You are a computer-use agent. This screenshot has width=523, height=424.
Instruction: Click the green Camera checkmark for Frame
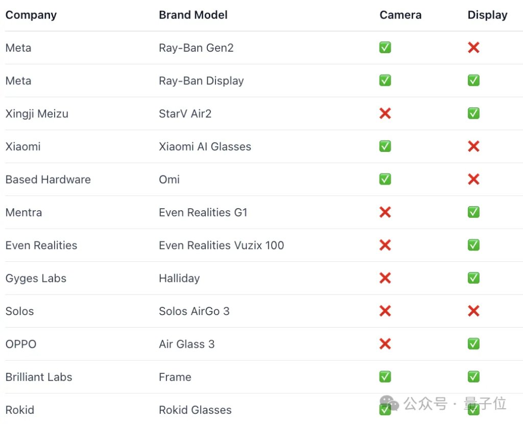coord(385,377)
